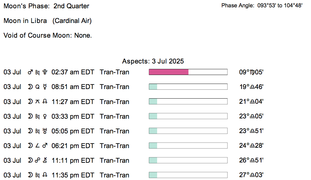Click the Moon glyph in the 03:33 pm row
Viewport: 311px width, 180px height.
30,116
